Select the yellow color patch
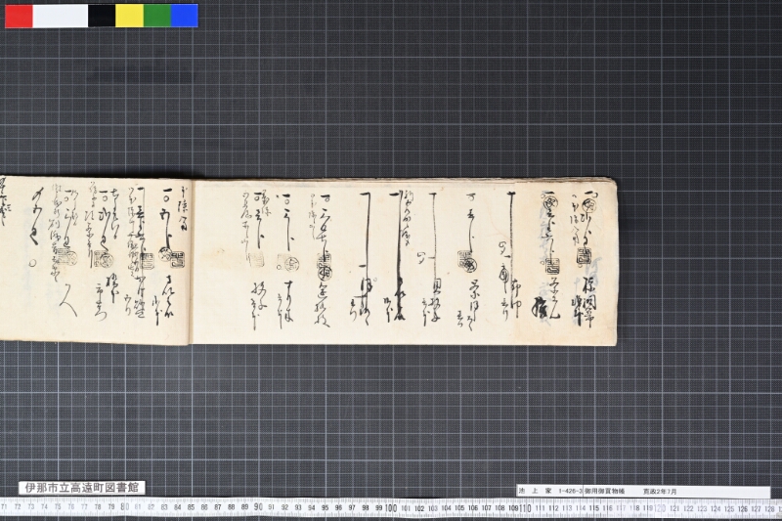The height and width of the screenshot is (521, 782). pyautogui.click(x=129, y=16)
